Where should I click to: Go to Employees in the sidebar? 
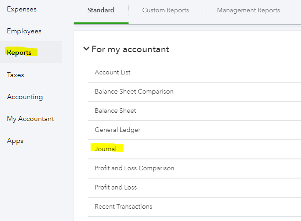(x=24, y=31)
